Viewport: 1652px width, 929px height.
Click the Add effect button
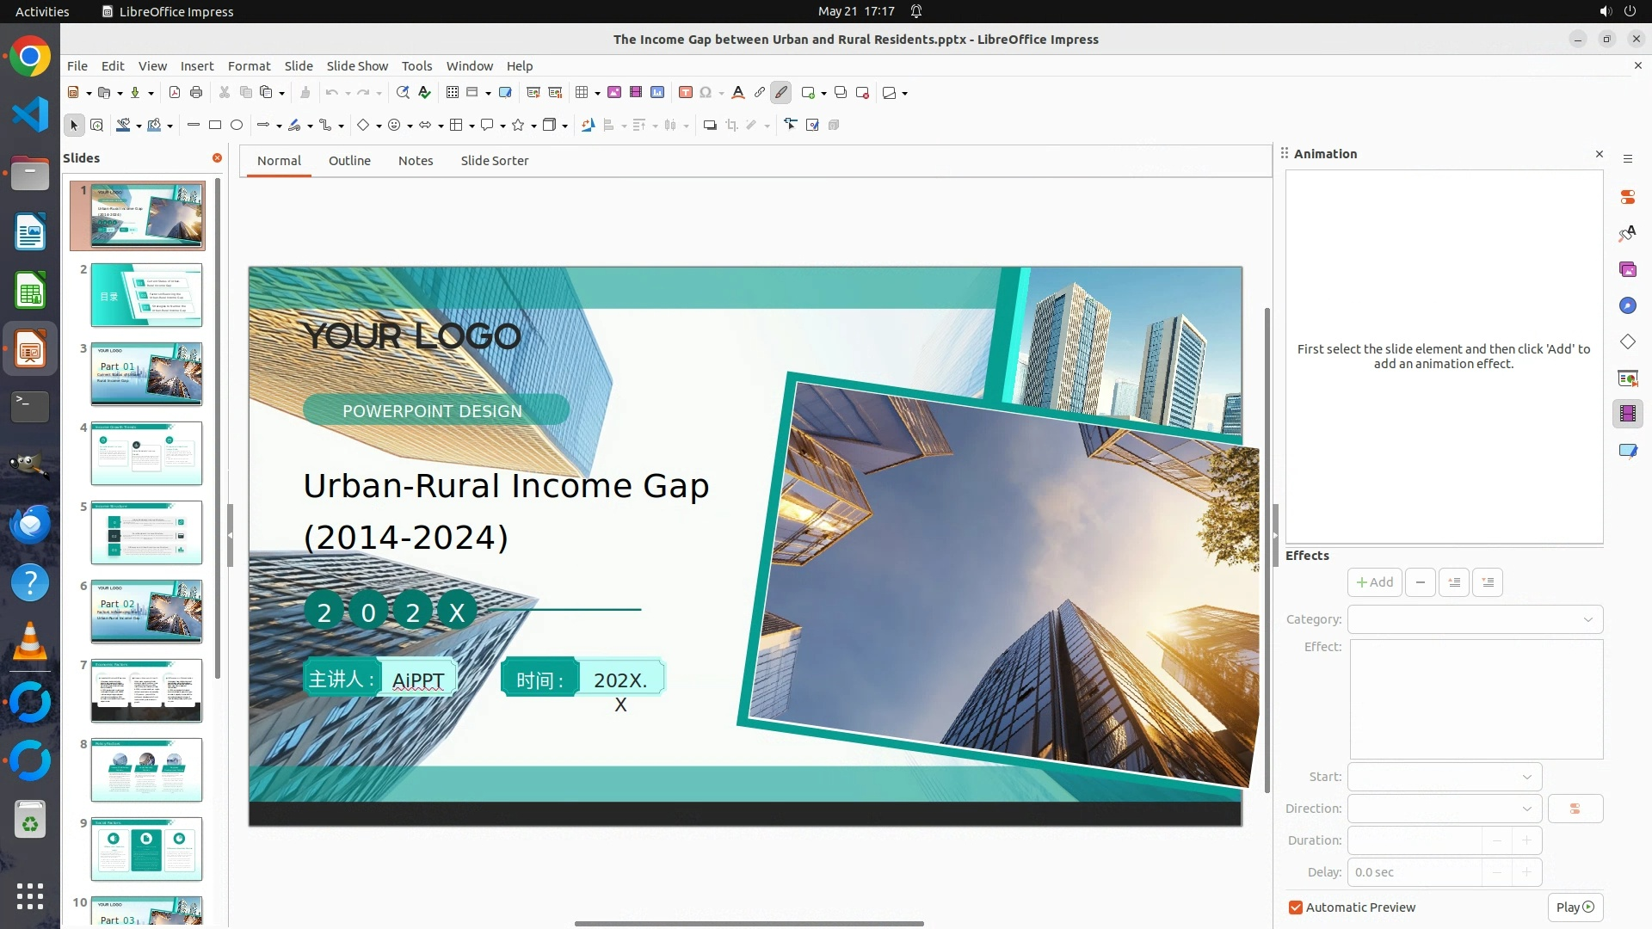(x=1374, y=582)
